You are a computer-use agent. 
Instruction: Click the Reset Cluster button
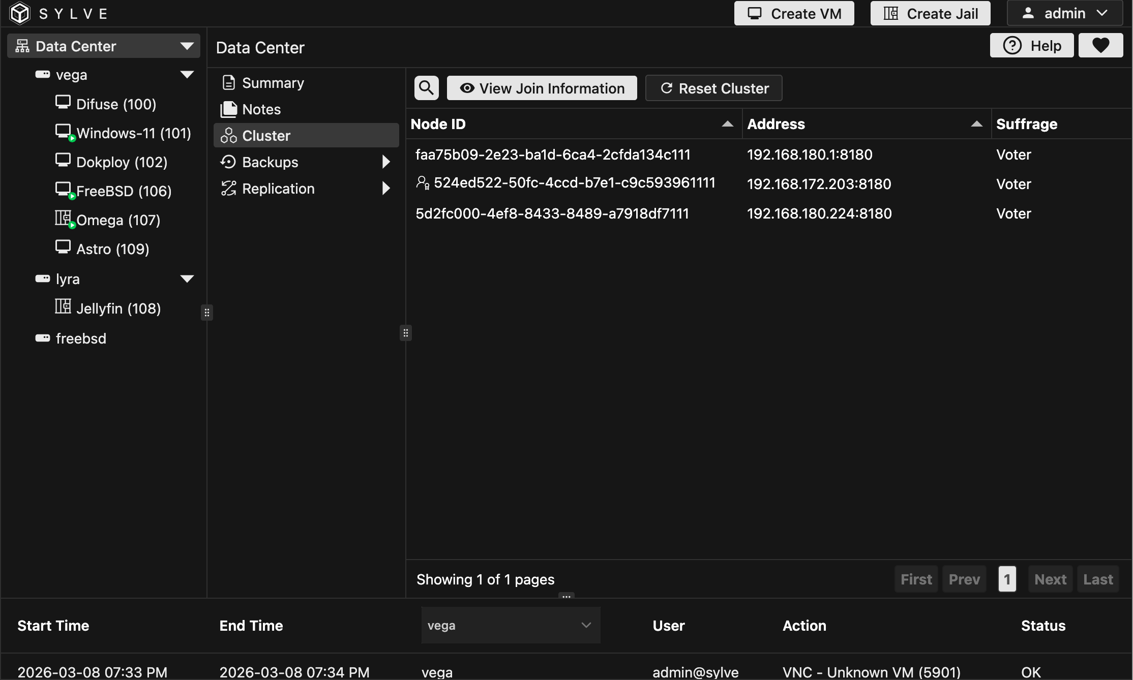click(713, 88)
